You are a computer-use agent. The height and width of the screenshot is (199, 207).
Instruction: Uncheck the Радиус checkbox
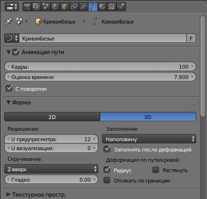[x=107, y=170]
